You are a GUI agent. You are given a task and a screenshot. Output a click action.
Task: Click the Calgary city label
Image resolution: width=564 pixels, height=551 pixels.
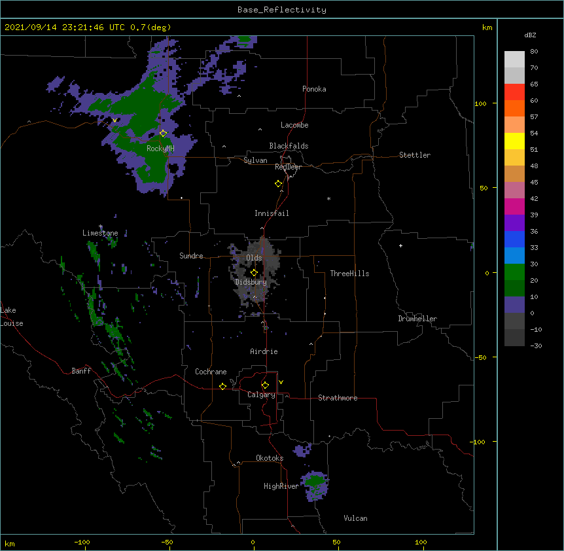[261, 395]
